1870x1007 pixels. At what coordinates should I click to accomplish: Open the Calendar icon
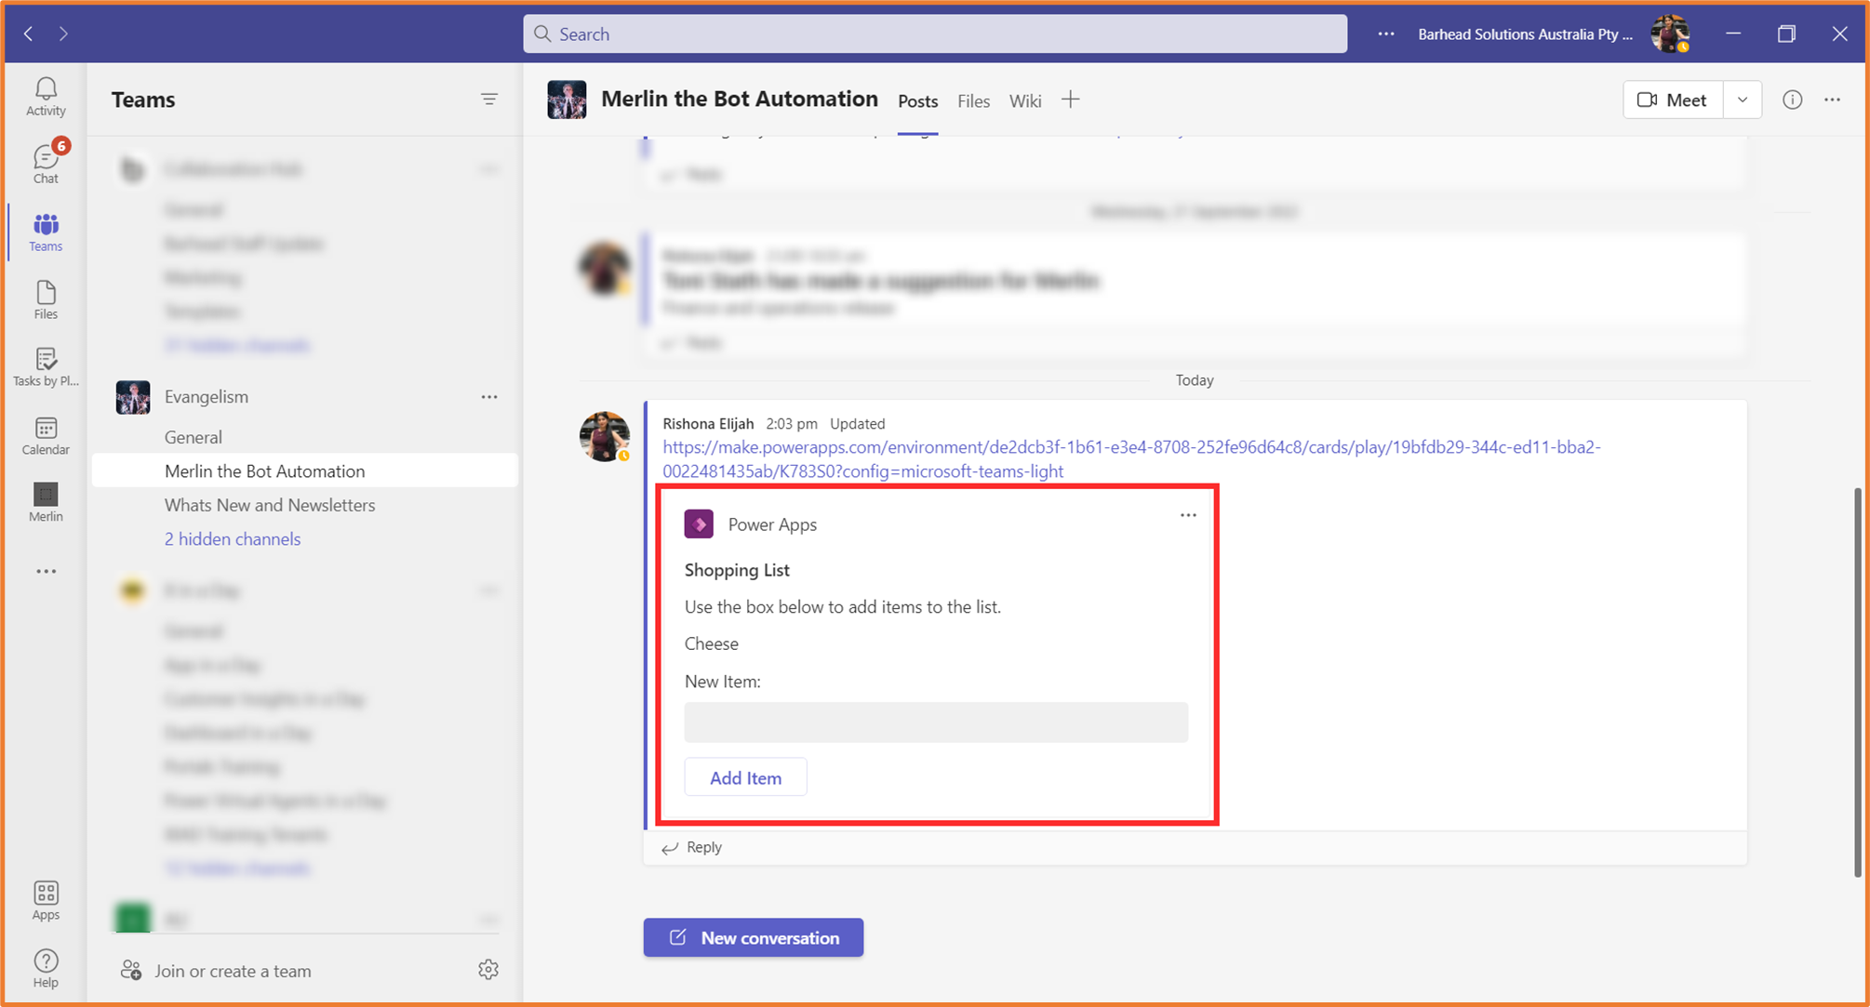(x=46, y=436)
